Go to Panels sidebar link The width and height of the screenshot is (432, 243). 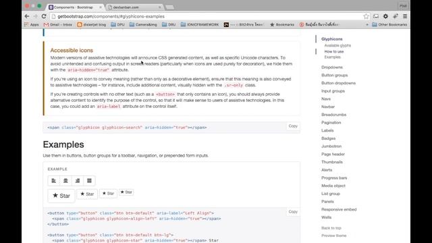click(x=327, y=202)
